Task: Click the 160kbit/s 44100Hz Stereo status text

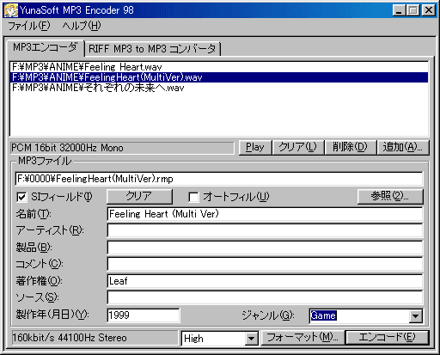Action: click(70, 338)
